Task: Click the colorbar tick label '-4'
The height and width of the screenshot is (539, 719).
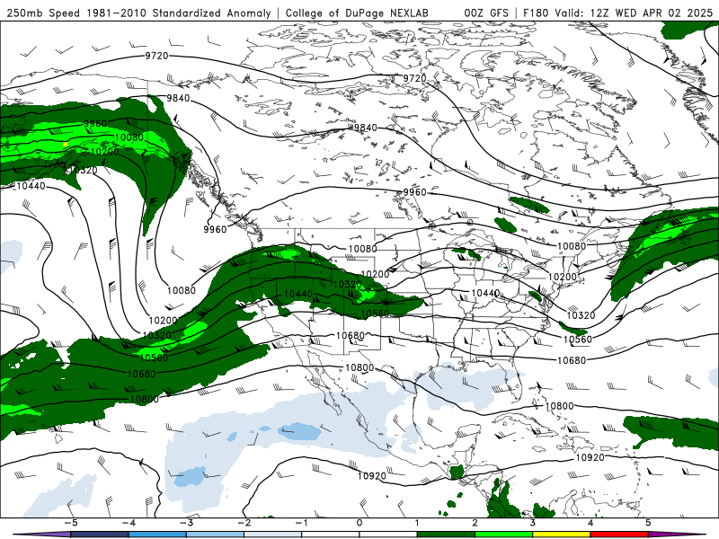Action: (128, 523)
